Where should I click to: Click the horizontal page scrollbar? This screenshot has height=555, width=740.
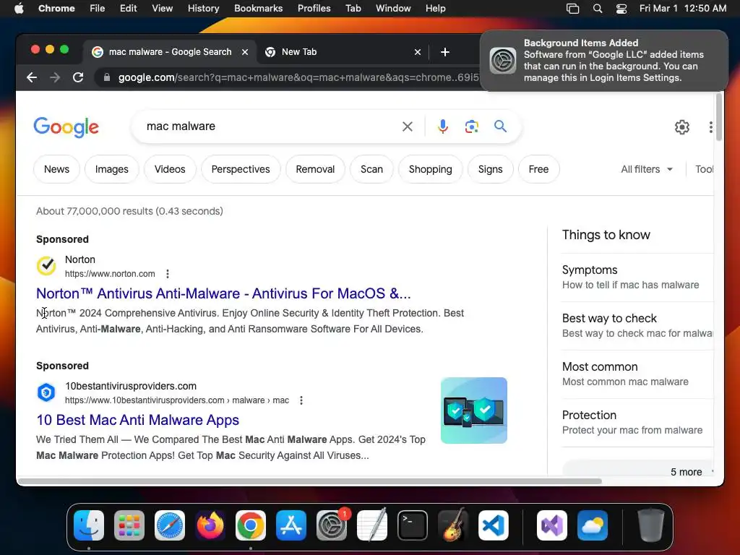(x=309, y=481)
